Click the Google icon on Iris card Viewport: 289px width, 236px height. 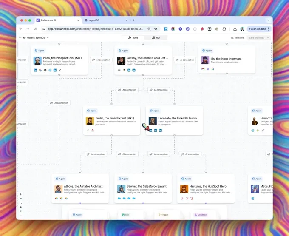point(212,69)
